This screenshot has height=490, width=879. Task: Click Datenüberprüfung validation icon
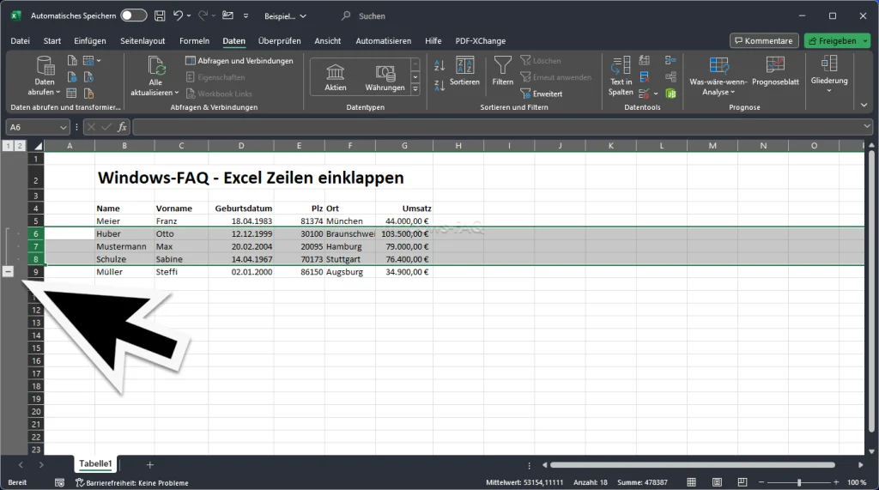coord(644,93)
